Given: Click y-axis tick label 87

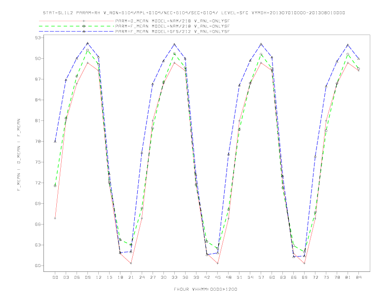Looking at the screenshot, I should [x=38, y=79].
